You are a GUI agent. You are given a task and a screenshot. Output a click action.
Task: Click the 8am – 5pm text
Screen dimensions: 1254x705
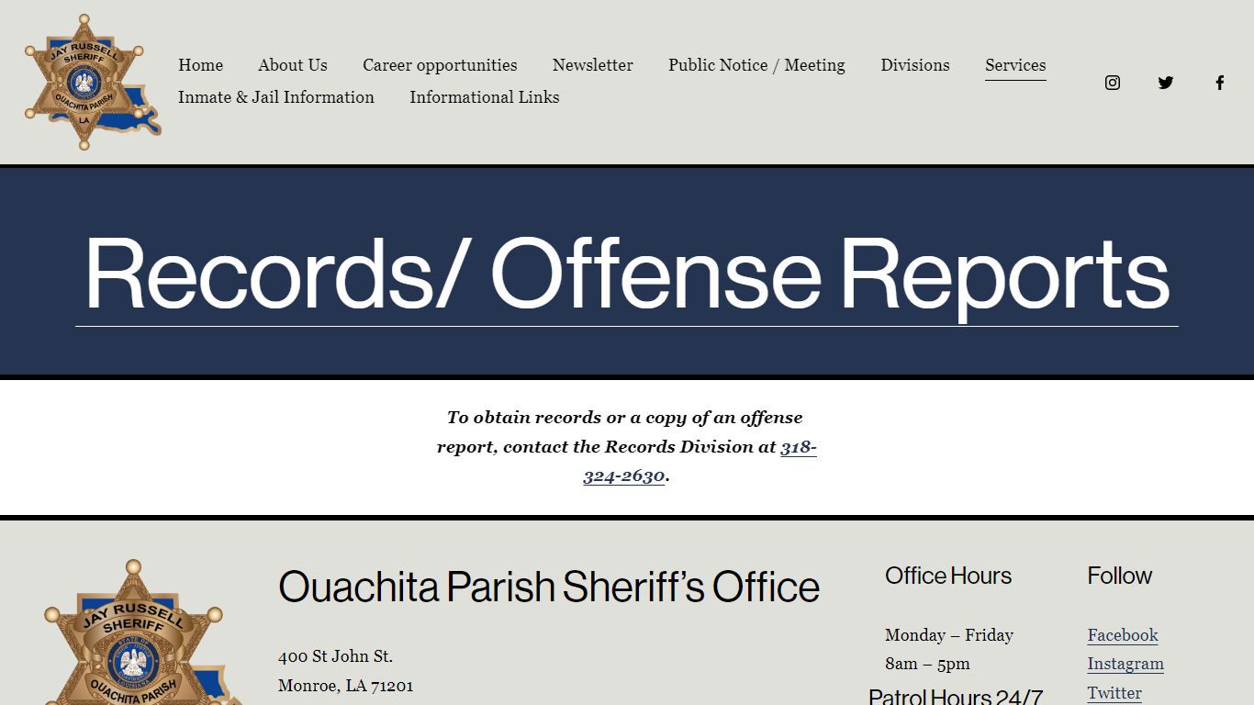coord(927,664)
